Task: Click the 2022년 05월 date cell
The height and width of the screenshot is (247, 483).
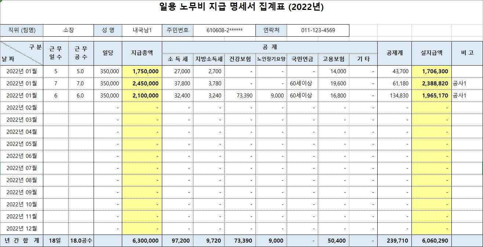Action: click(22, 144)
